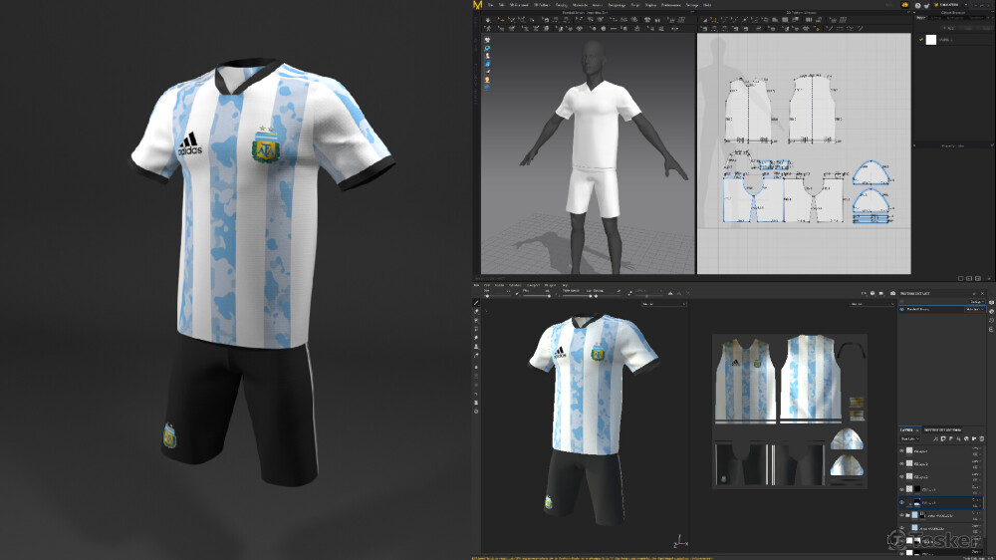Select the Clone tool icon
996x560 pixels.
pyautogui.click(x=476, y=347)
